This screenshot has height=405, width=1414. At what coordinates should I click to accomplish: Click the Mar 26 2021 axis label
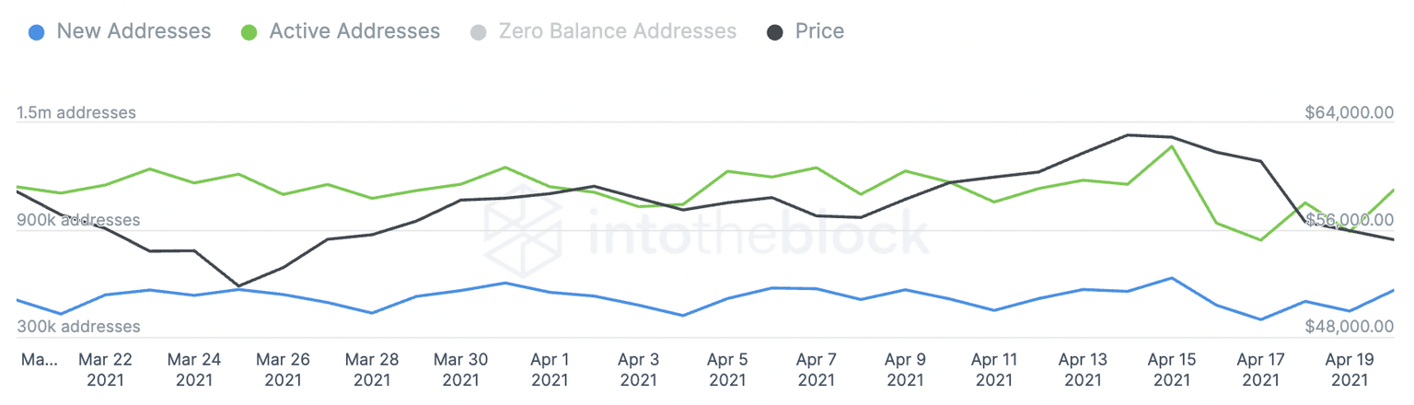coord(283,369)
